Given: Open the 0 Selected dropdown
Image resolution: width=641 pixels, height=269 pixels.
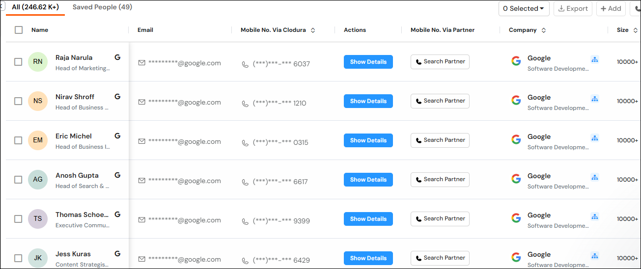Looking at the screenshot, I should [x=524, y=8].
